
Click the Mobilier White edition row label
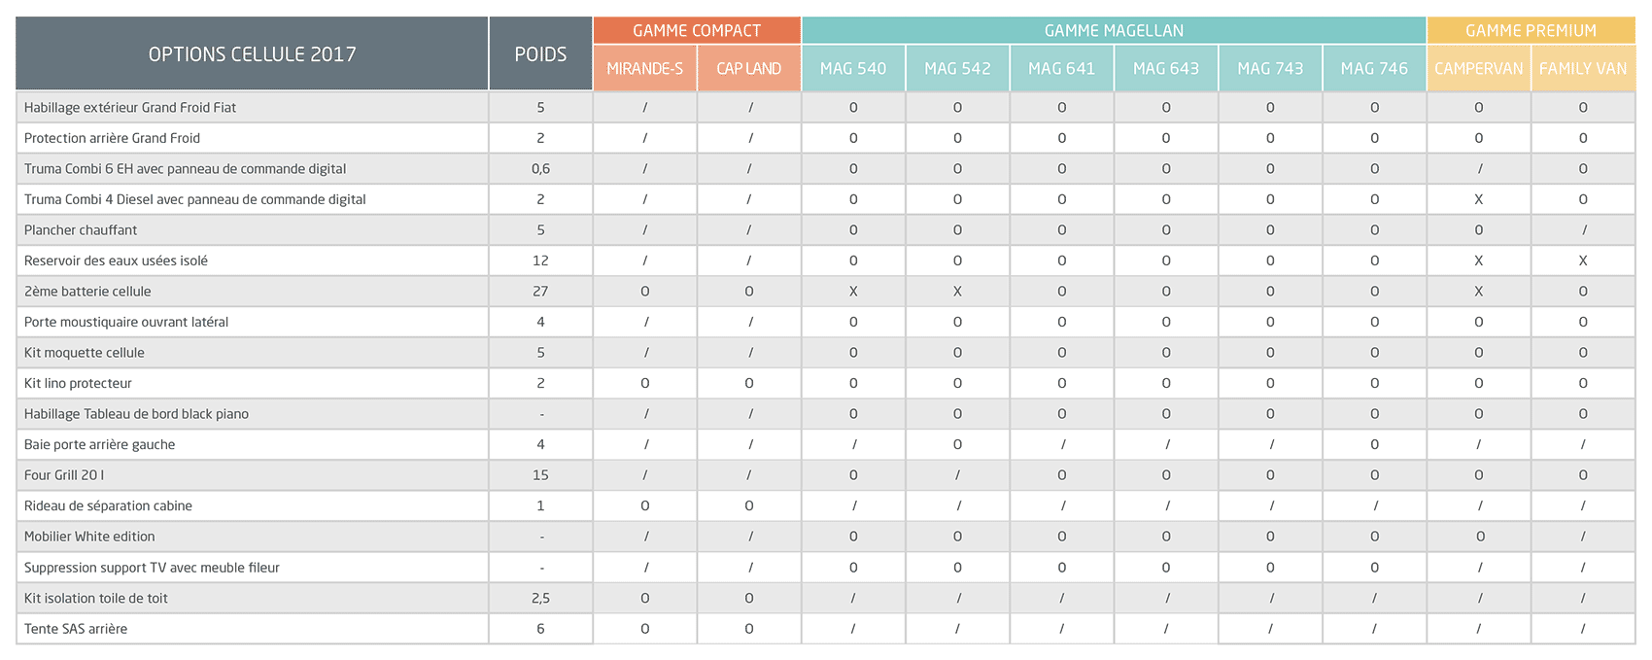[89, 537]
